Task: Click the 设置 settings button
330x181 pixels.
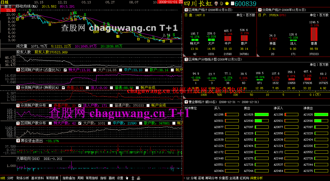Action: tap(120, 178)
